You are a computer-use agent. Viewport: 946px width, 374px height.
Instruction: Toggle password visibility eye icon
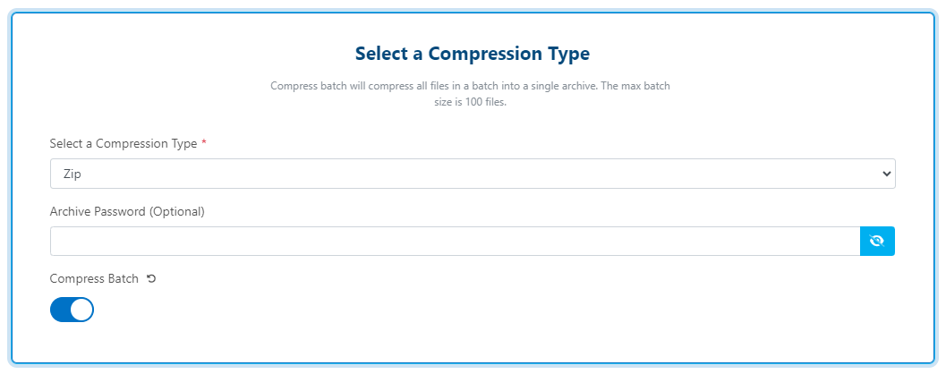pyautogui.click(x=877, y=241)
